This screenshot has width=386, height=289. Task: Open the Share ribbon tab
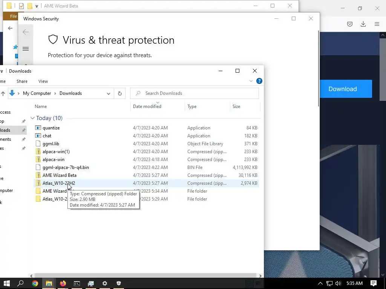click(x=22, y=81)
